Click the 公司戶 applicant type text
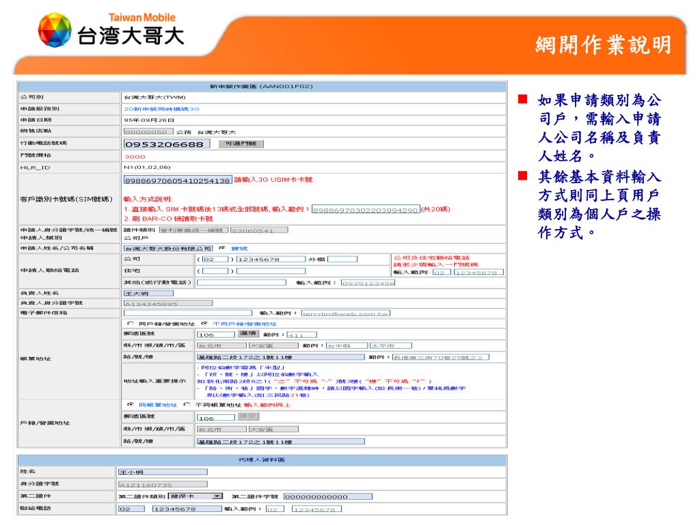 [136, 238]
